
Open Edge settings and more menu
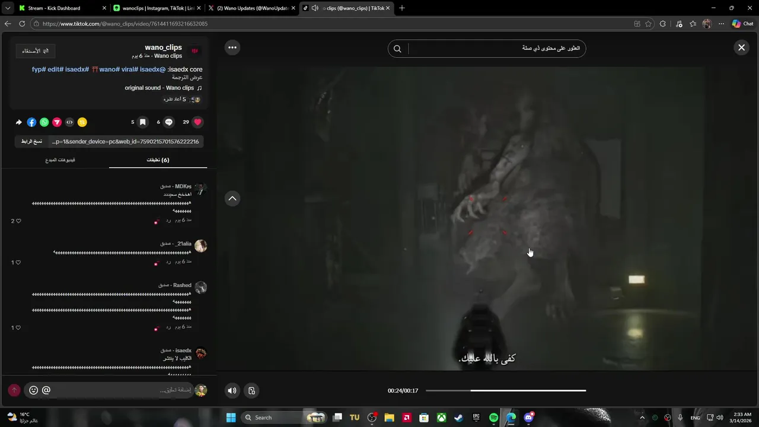721,24
